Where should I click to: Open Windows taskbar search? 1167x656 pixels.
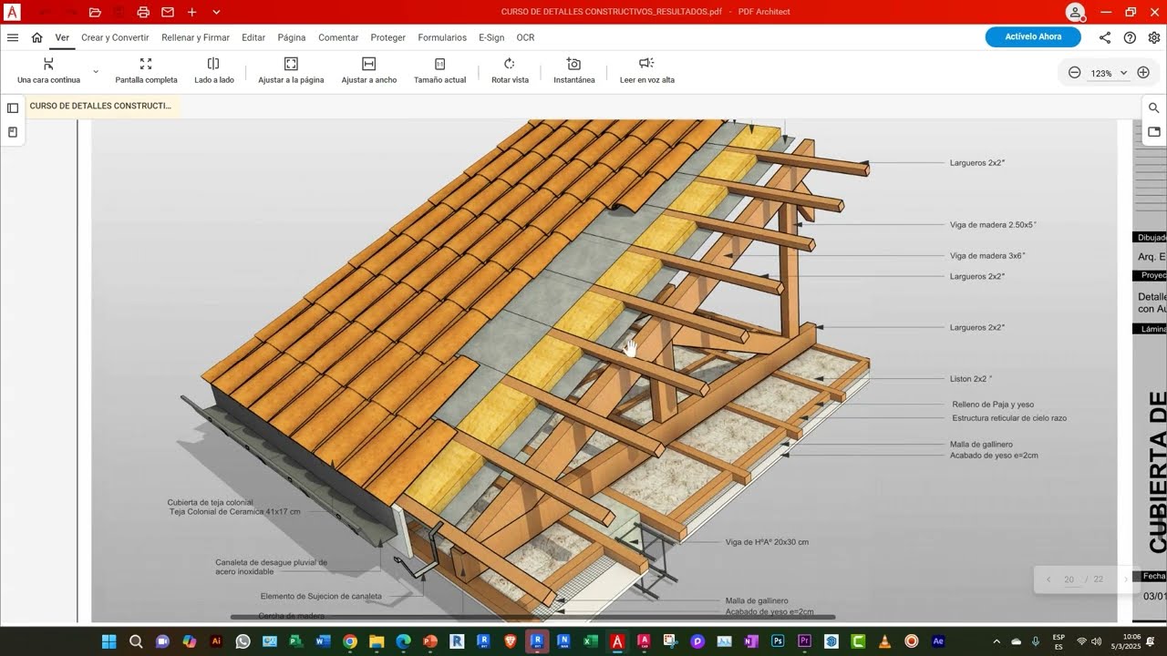tap(136, 641)
